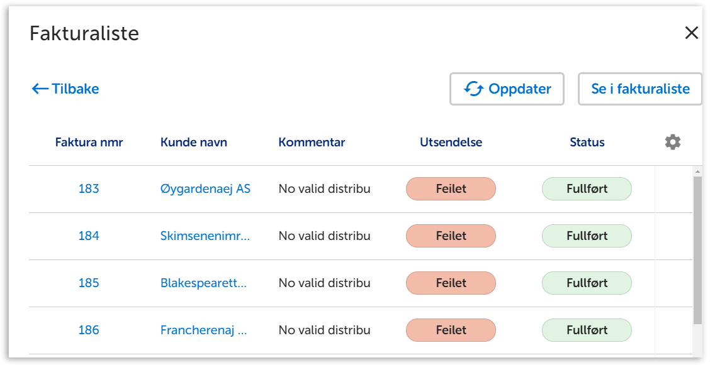Click Fullført status badge for invoice 186
This screenshot has width=710, height=365.
pos(587,330)
